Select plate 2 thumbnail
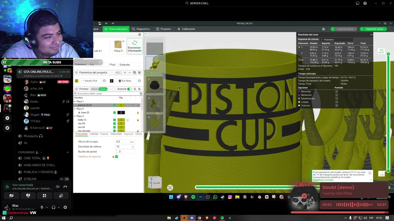The height and width of the screenshot is (221, 394). pos(155,84)
